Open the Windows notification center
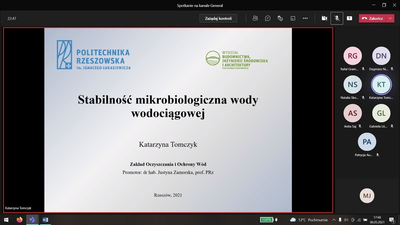400x225 pixels. [392, 220]
